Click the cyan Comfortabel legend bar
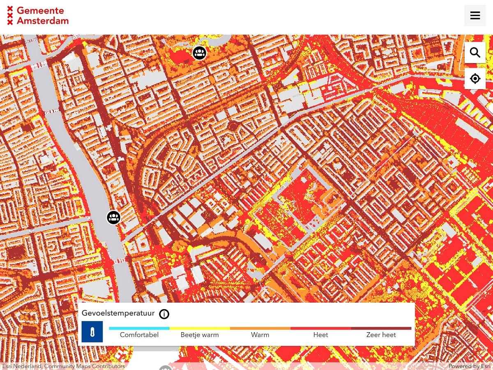This screenshot has height=370, width=493. [139, 328]
